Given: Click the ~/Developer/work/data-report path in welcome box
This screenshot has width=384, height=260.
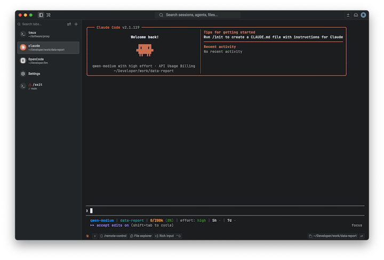Looking at the screenshot, I should click(143, 71).
